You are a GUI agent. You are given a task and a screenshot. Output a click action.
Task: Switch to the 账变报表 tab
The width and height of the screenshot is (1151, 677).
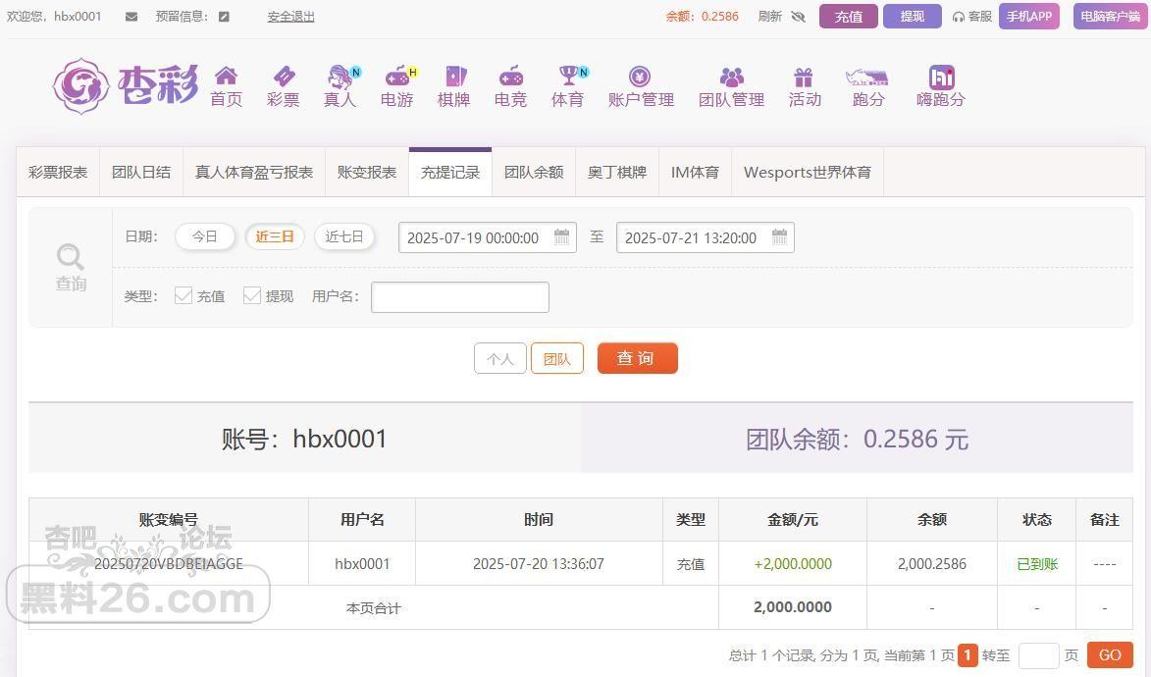(367, 172)
